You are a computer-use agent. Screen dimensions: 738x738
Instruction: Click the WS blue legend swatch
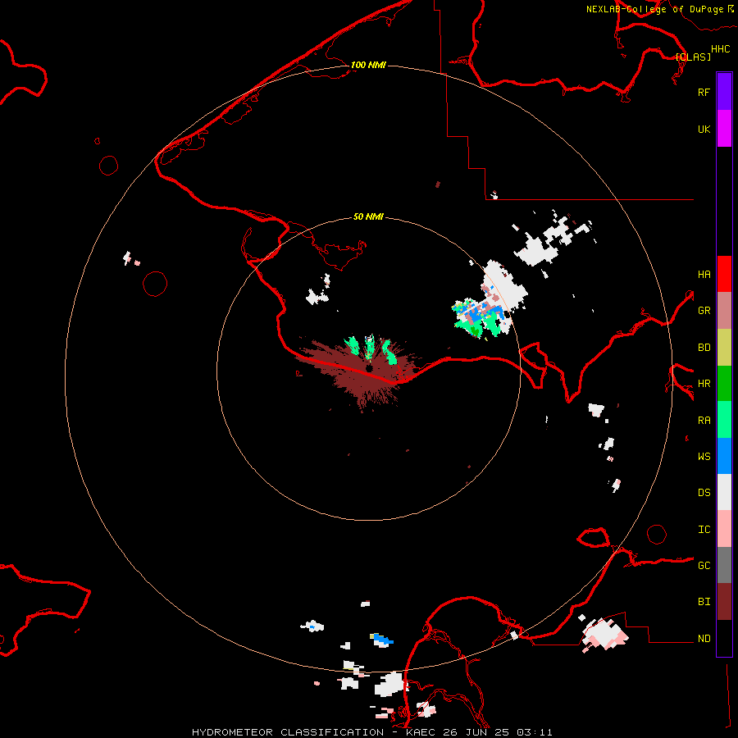click(724, 456)
